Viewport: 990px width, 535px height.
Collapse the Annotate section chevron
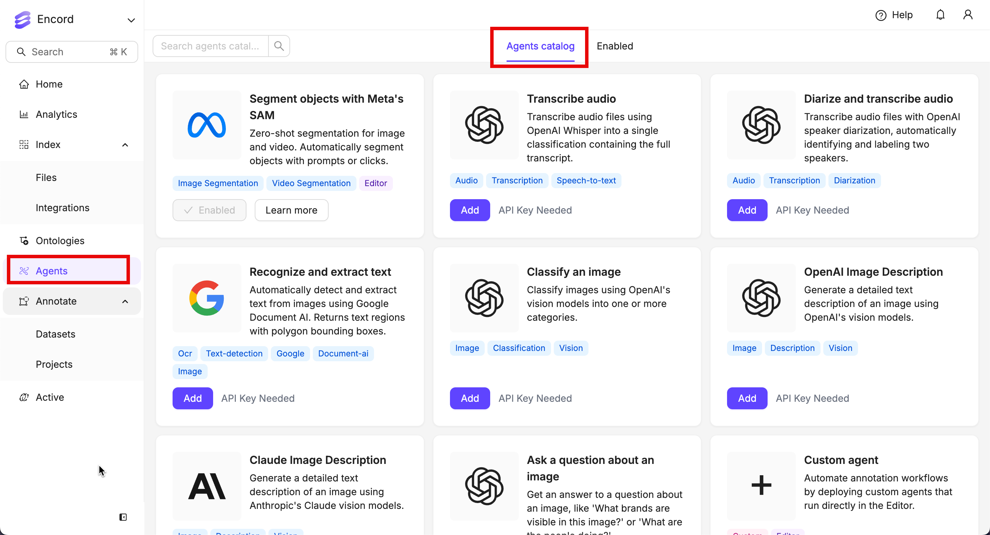125,301
